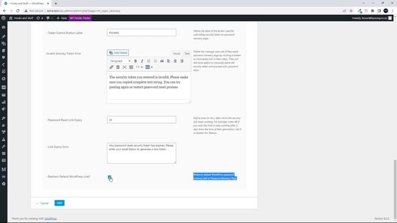
Task: Open the Howdy user account menu
Action: [372, 18]
